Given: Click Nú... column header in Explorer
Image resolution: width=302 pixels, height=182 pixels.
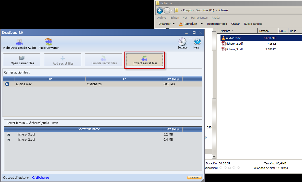Looking at the screenshot, I should pos(283,31).
